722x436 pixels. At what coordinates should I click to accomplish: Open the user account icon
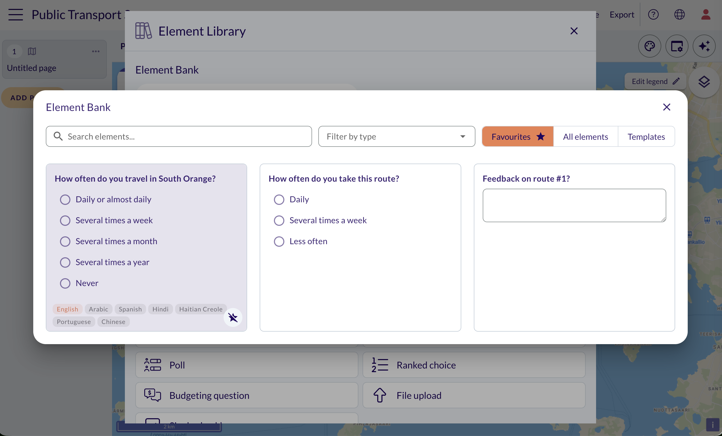[x=706, y=14]
